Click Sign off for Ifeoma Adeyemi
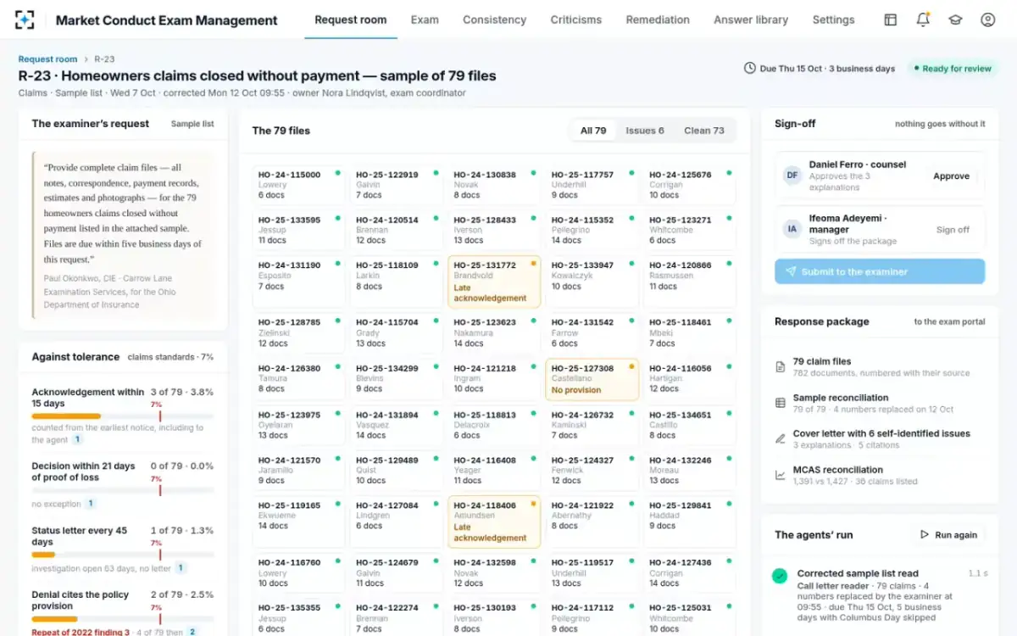The image size is (1017, 636). (953, 230)
